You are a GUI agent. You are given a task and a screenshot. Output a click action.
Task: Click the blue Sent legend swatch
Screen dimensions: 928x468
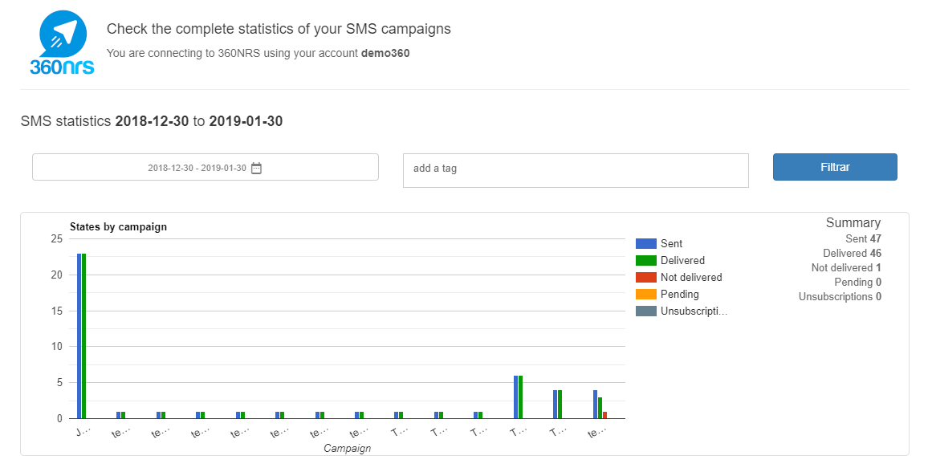click(x=645, y=244)
